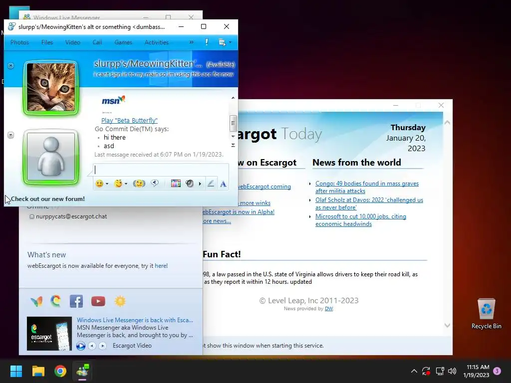Image resolution: width=511 pixels, height=383 pixels.
Task: Open the emoticon picker smiley icon
Action: pos(99,184)
